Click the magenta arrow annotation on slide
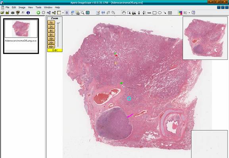Screen dimensions: 229x158 click(x=130, y=116)
